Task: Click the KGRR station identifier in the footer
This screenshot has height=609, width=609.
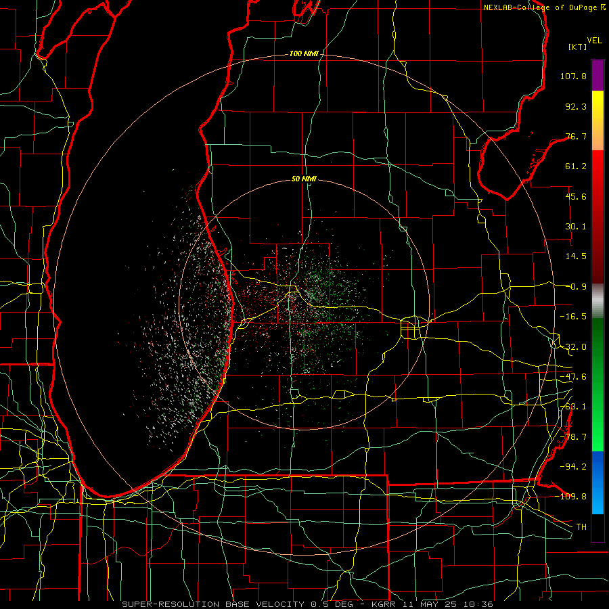Action: tap(385, 604)
